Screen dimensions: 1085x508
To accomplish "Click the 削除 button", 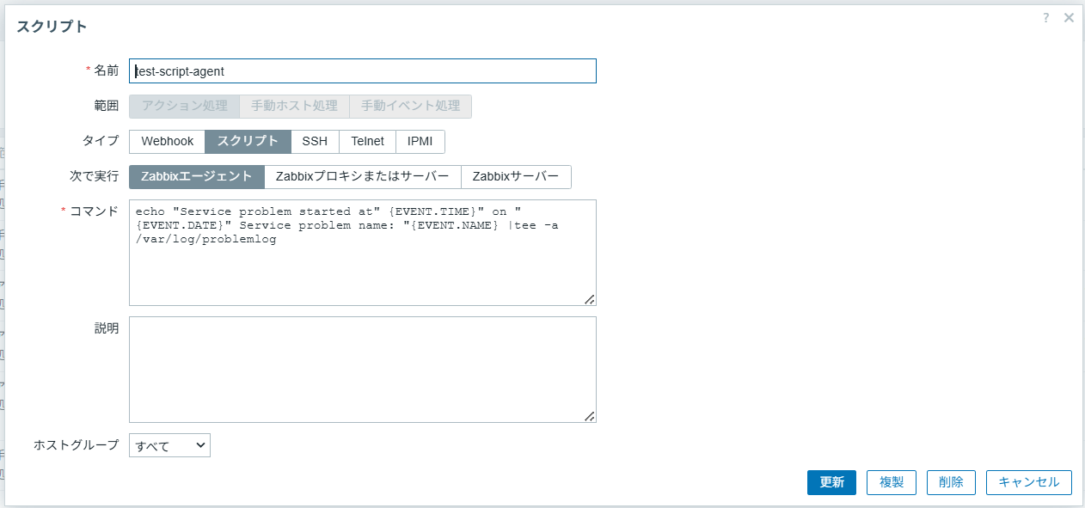I will tap(951, 482).
